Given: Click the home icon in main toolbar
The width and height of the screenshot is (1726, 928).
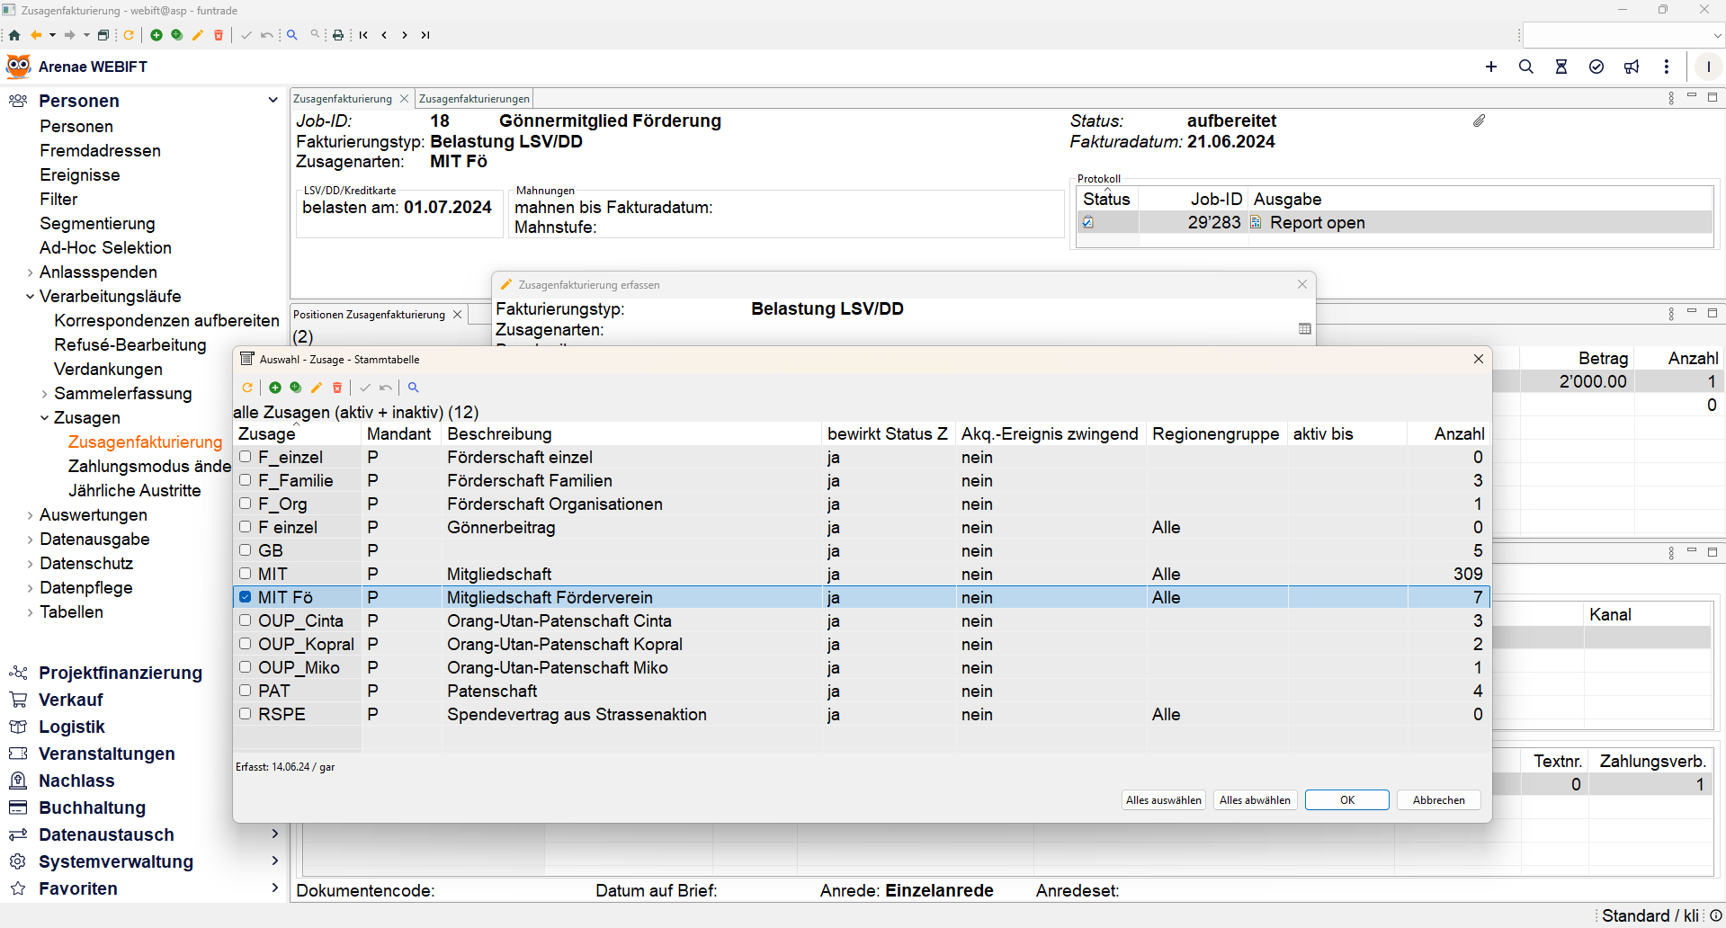Looking at the screenshot, I should point(14,35).
